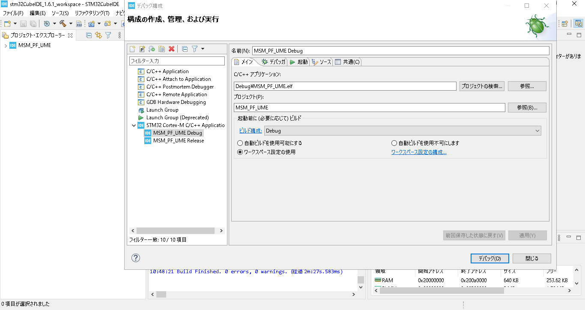
Task: Switch to デバッガ tab
Action: tap(273, 62)
